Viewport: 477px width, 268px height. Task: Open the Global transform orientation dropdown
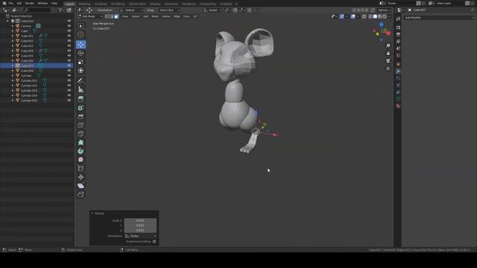pyautogui.click(x=212, y=10)
